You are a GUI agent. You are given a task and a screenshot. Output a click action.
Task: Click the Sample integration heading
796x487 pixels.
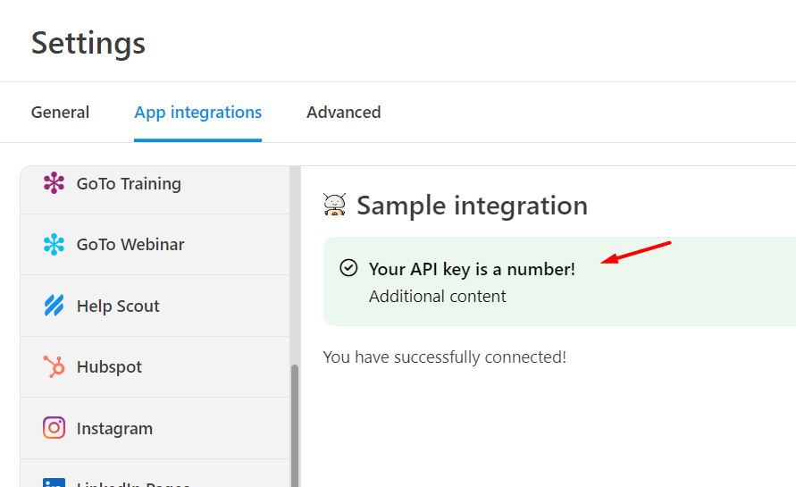click(472, 206)
